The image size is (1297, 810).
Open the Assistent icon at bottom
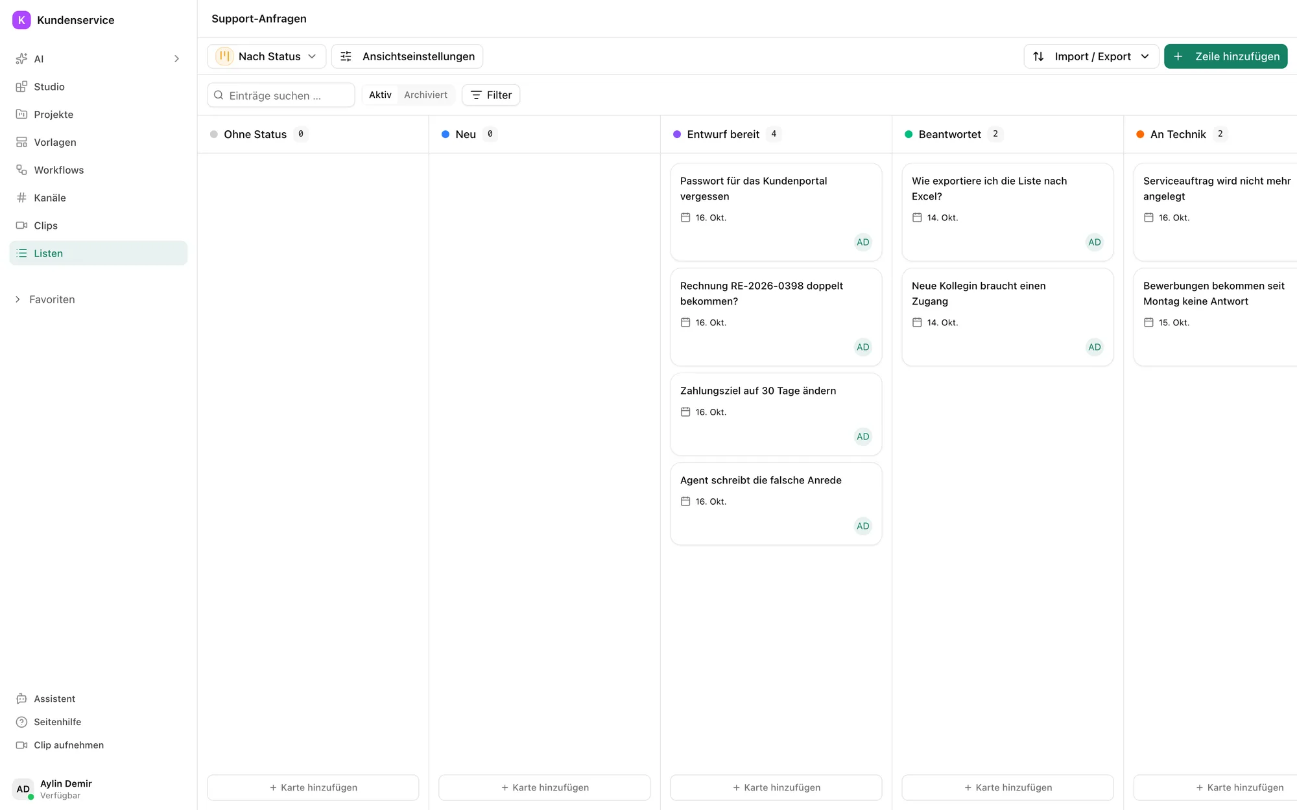(21, 699)
